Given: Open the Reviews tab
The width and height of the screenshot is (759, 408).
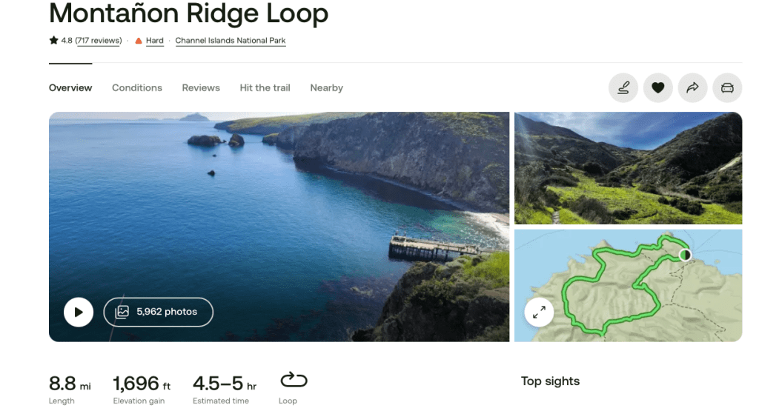Looking at the screenshot, I should coord(201,87).
